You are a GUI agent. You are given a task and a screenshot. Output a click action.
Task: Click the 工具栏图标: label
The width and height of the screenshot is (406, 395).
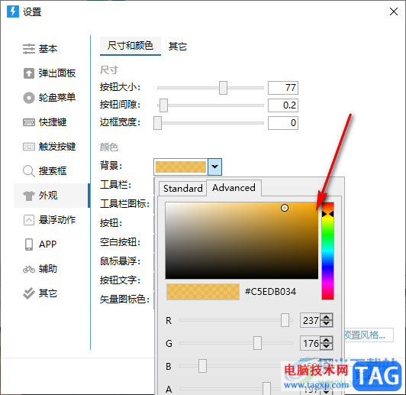click(124, 204)
